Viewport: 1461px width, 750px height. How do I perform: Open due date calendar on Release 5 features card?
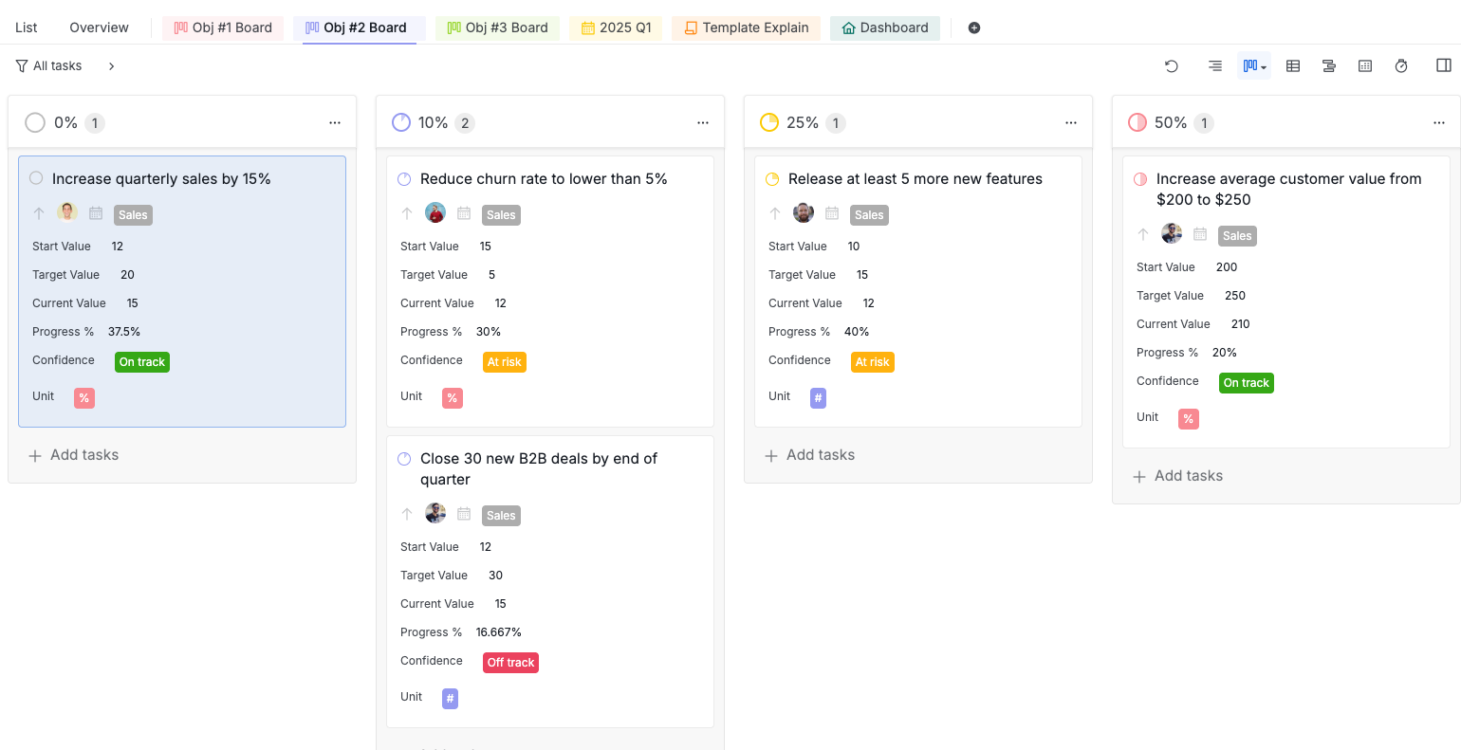click(832, 213)
